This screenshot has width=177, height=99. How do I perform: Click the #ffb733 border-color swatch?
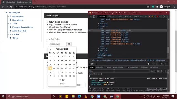coord(105,84)
